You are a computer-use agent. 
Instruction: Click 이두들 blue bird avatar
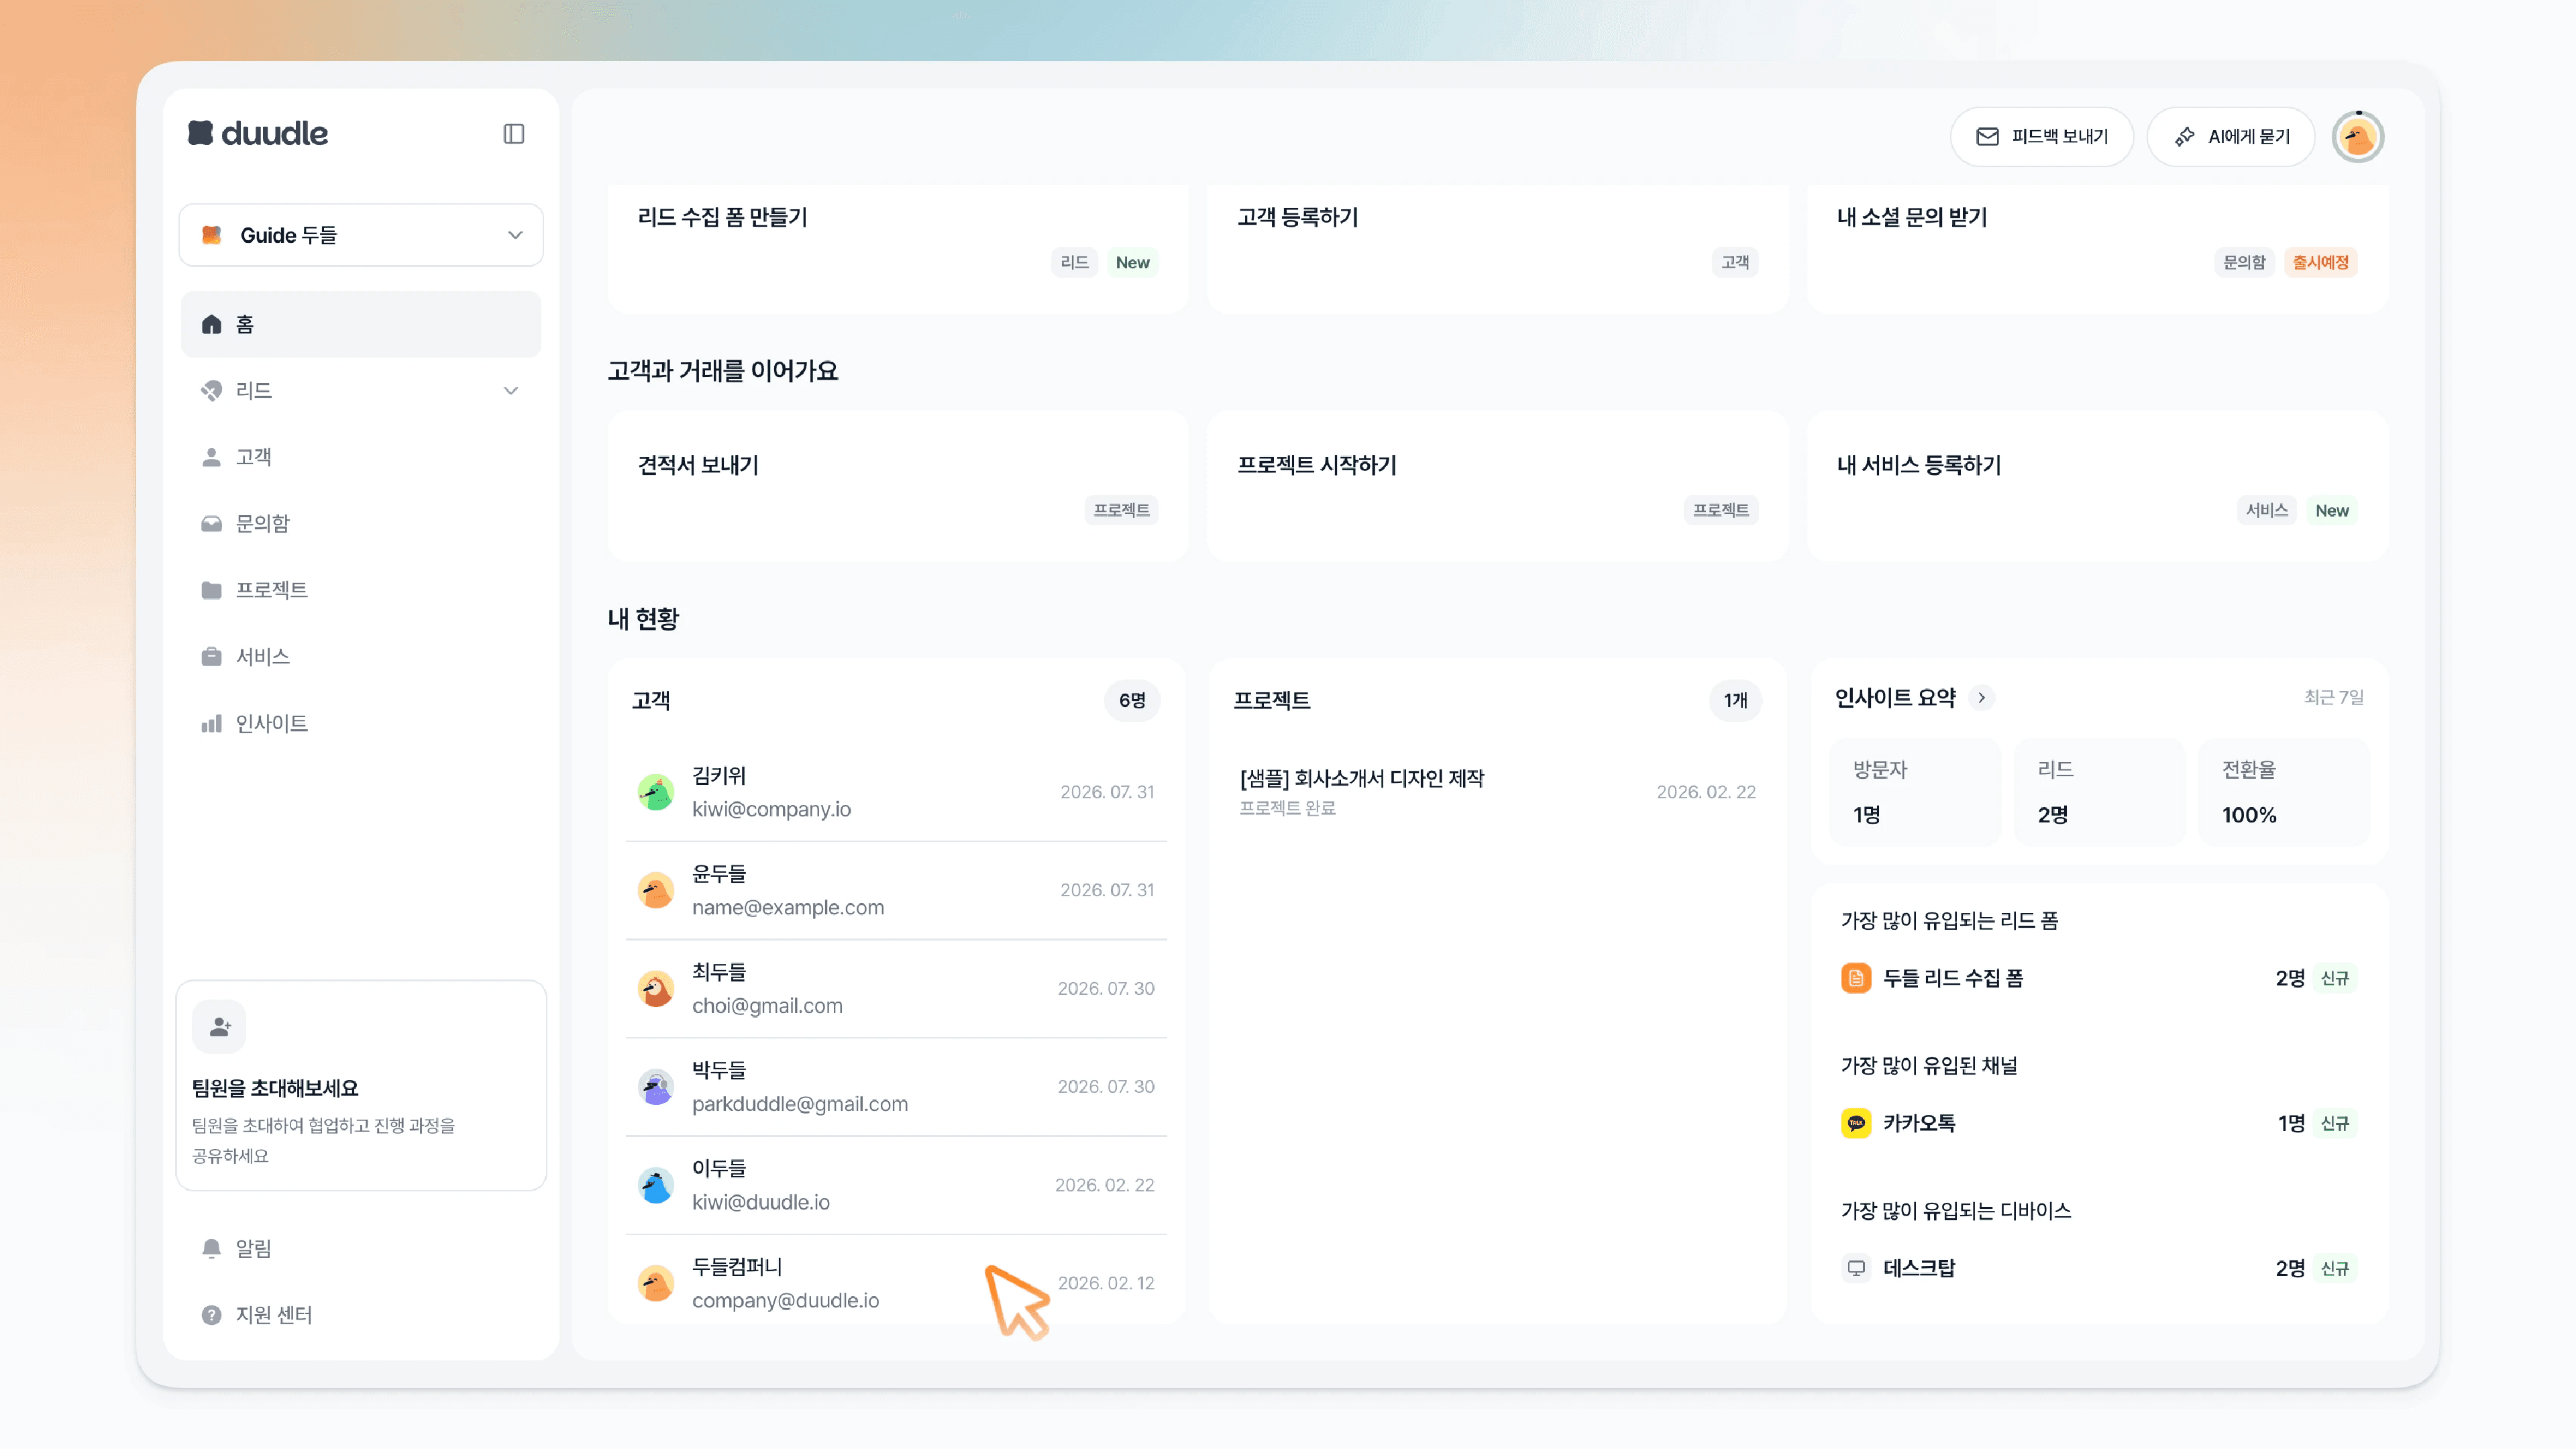pyautogui.click(x=656, y=1185)
